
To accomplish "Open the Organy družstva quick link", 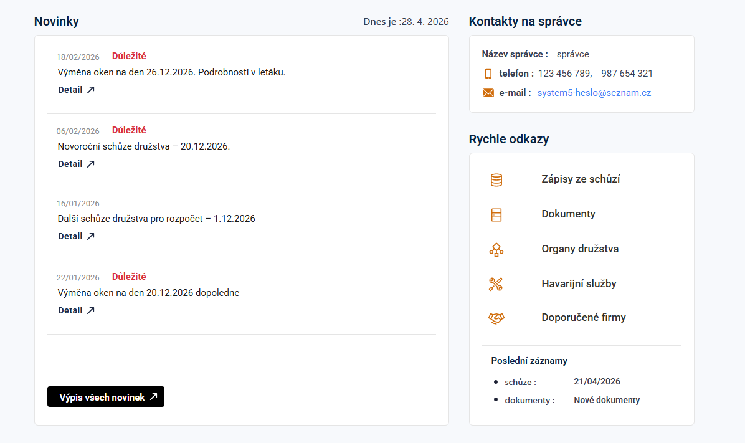I will click(580, 249).
